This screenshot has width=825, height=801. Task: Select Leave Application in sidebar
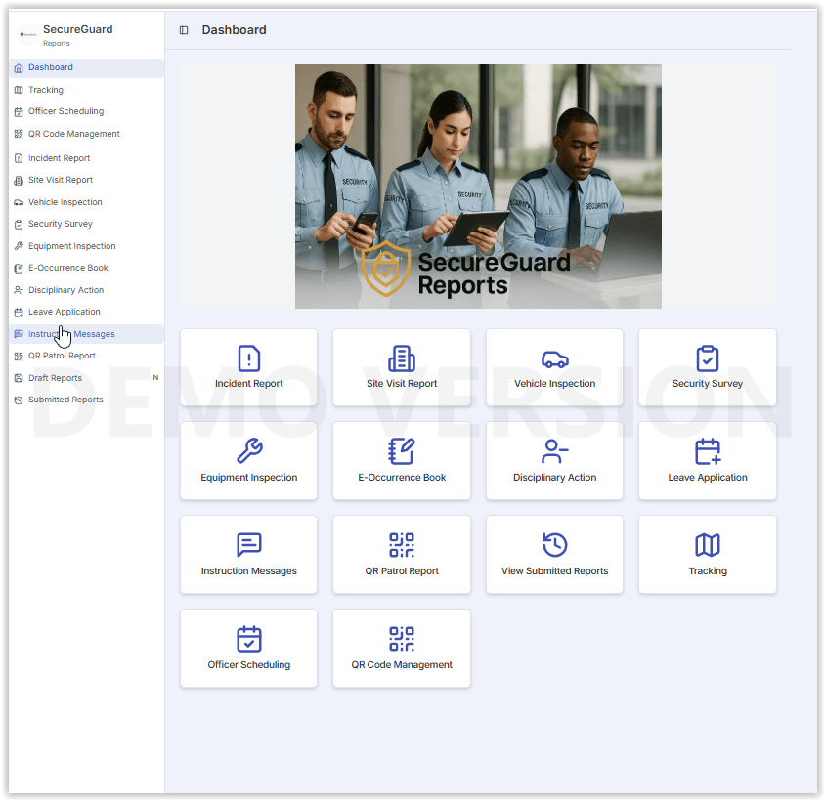click(86, 313)
